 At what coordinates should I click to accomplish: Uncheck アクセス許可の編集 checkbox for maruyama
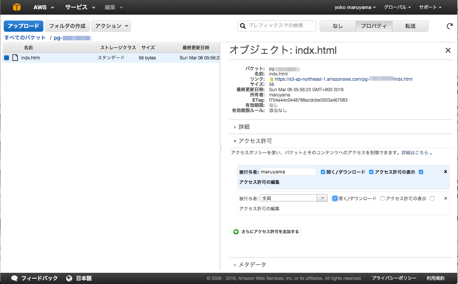(x=421, y=172)
